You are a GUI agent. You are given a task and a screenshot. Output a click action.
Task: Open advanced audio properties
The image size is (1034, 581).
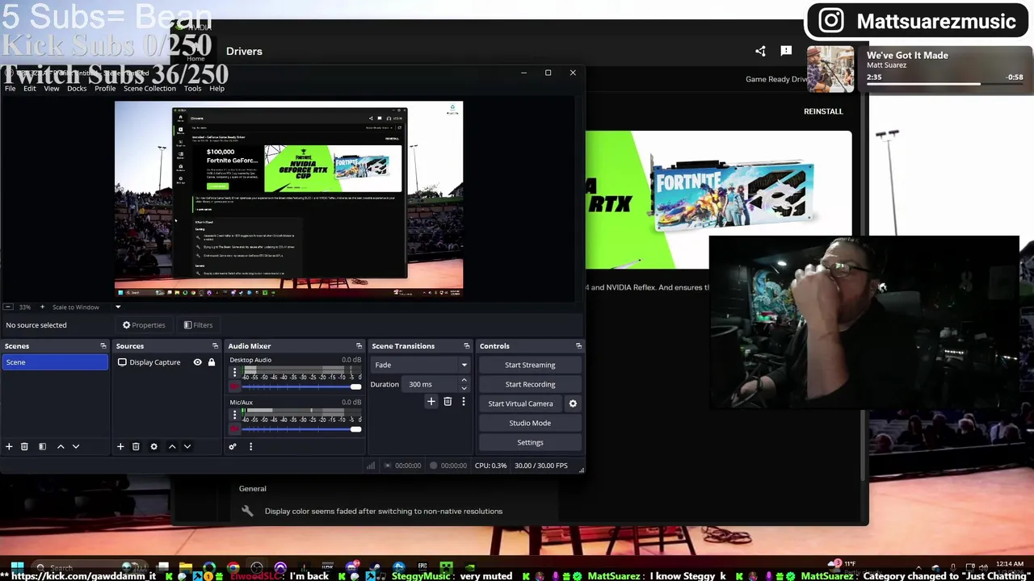point(233,446)
